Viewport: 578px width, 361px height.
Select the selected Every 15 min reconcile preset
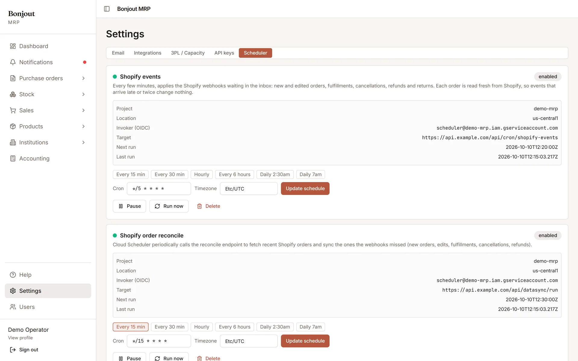tap(131, 327)
